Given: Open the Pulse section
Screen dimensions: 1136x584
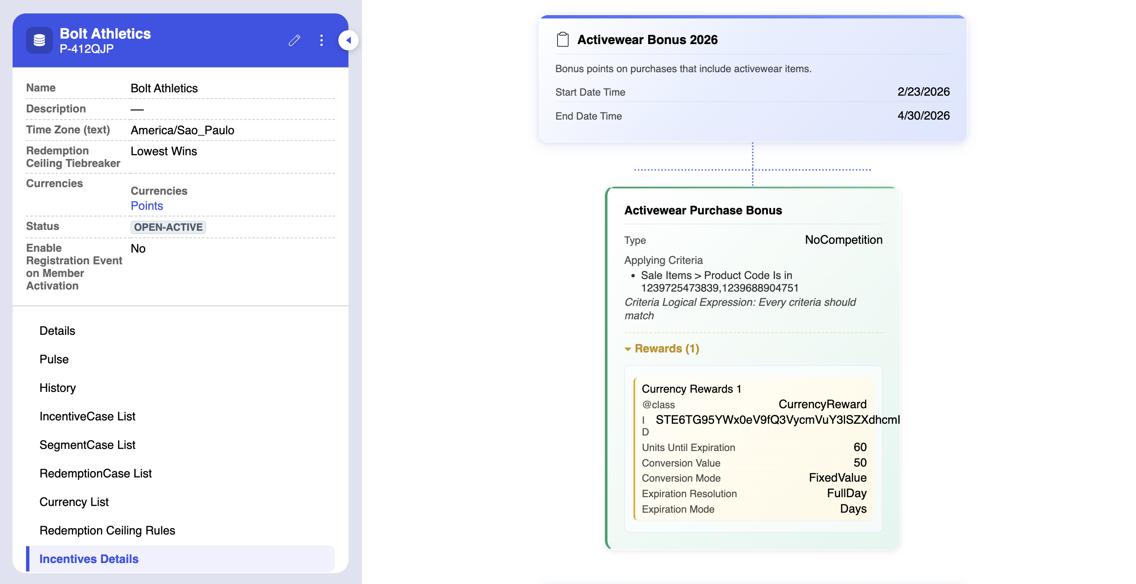Looking at the screenshot, I should click(x=54, y=359).
